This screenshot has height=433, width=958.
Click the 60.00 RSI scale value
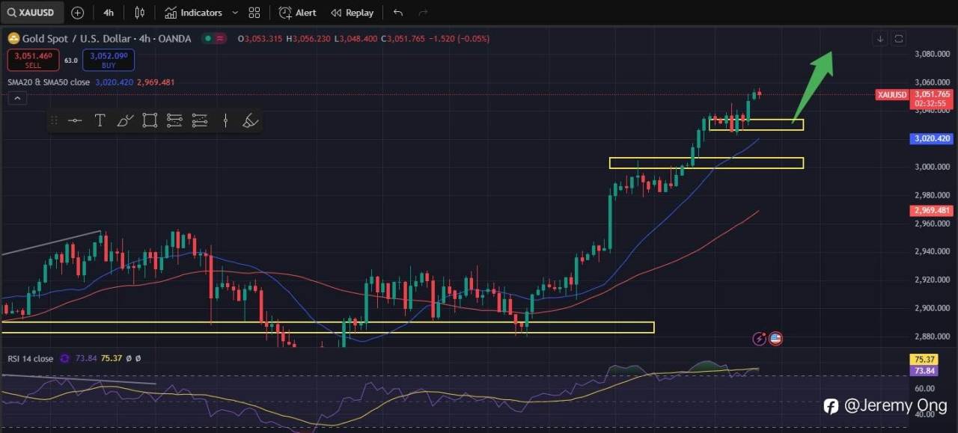[x=924, y=389]
